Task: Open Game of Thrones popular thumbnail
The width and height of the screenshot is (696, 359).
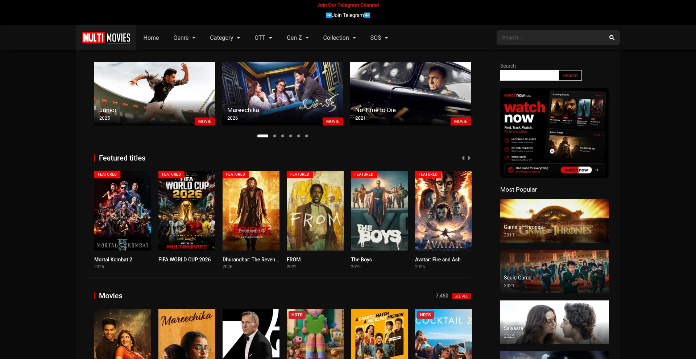Action: [x=555, y=221]
